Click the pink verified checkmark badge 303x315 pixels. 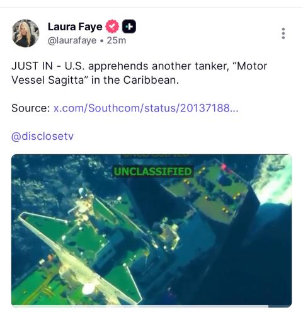click(x=112, y=26)
